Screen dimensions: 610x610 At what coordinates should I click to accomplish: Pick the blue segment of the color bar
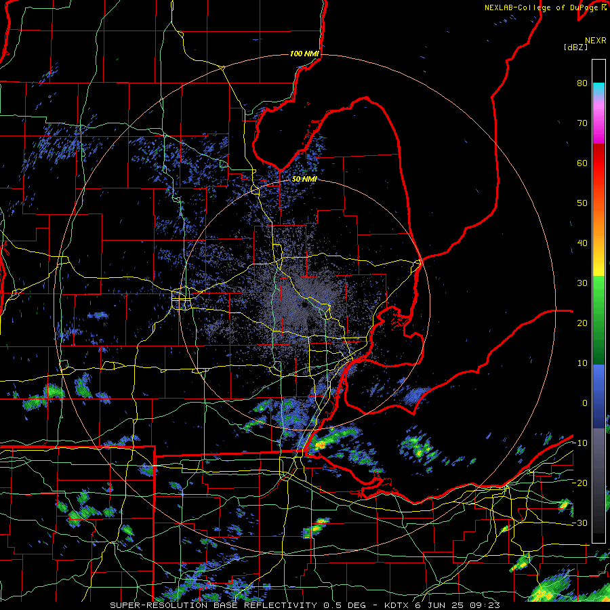click(598, 396)
